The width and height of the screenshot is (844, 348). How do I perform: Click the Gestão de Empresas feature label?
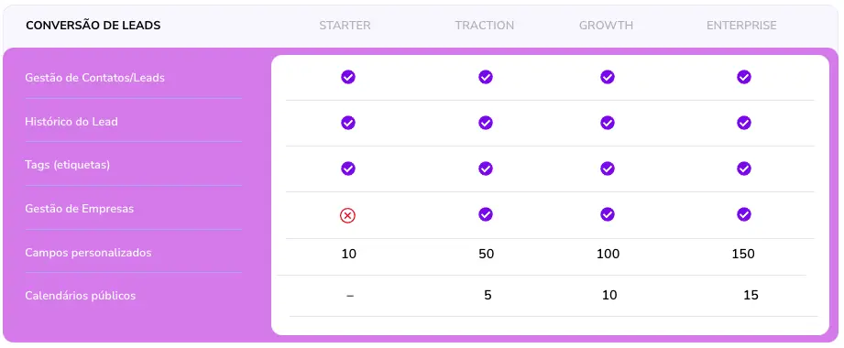point(79,208)
